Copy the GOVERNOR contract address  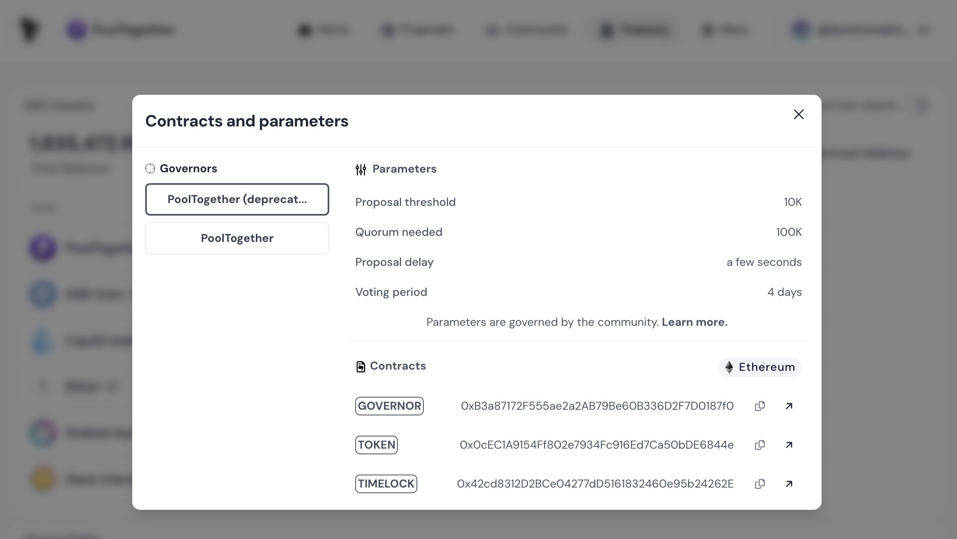[x=760, y=406]
